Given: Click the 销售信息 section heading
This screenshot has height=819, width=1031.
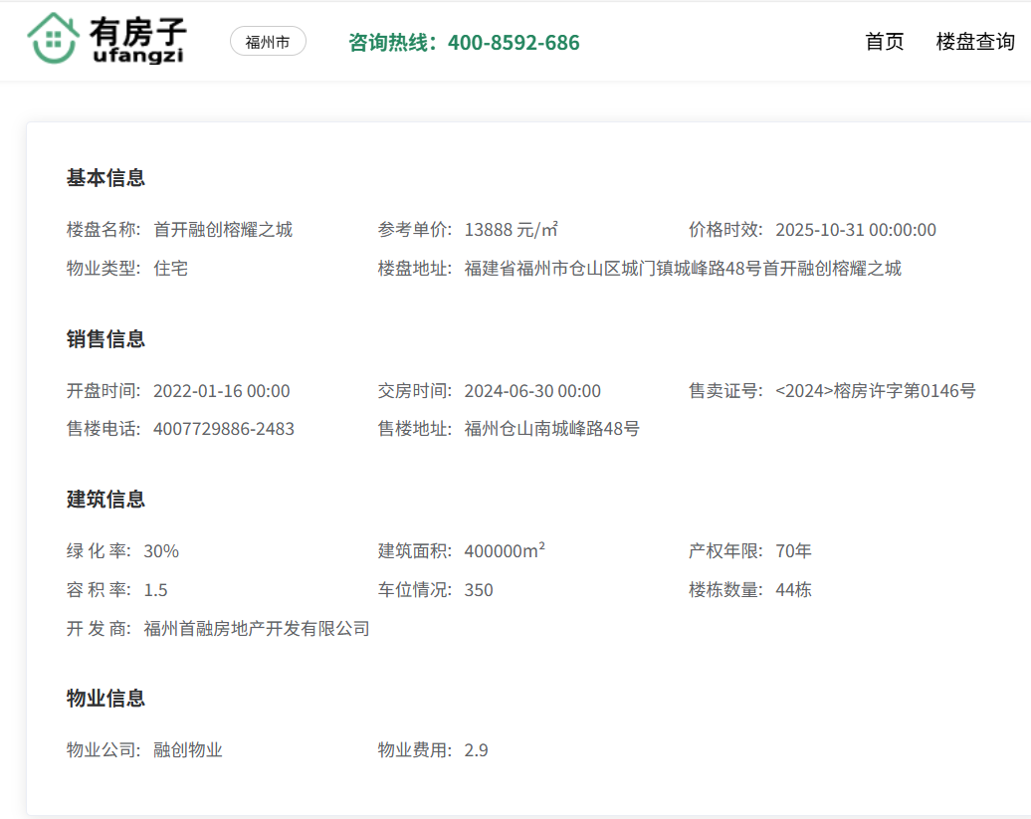Looking at the screenshot, I should click(x=105, y=339).
